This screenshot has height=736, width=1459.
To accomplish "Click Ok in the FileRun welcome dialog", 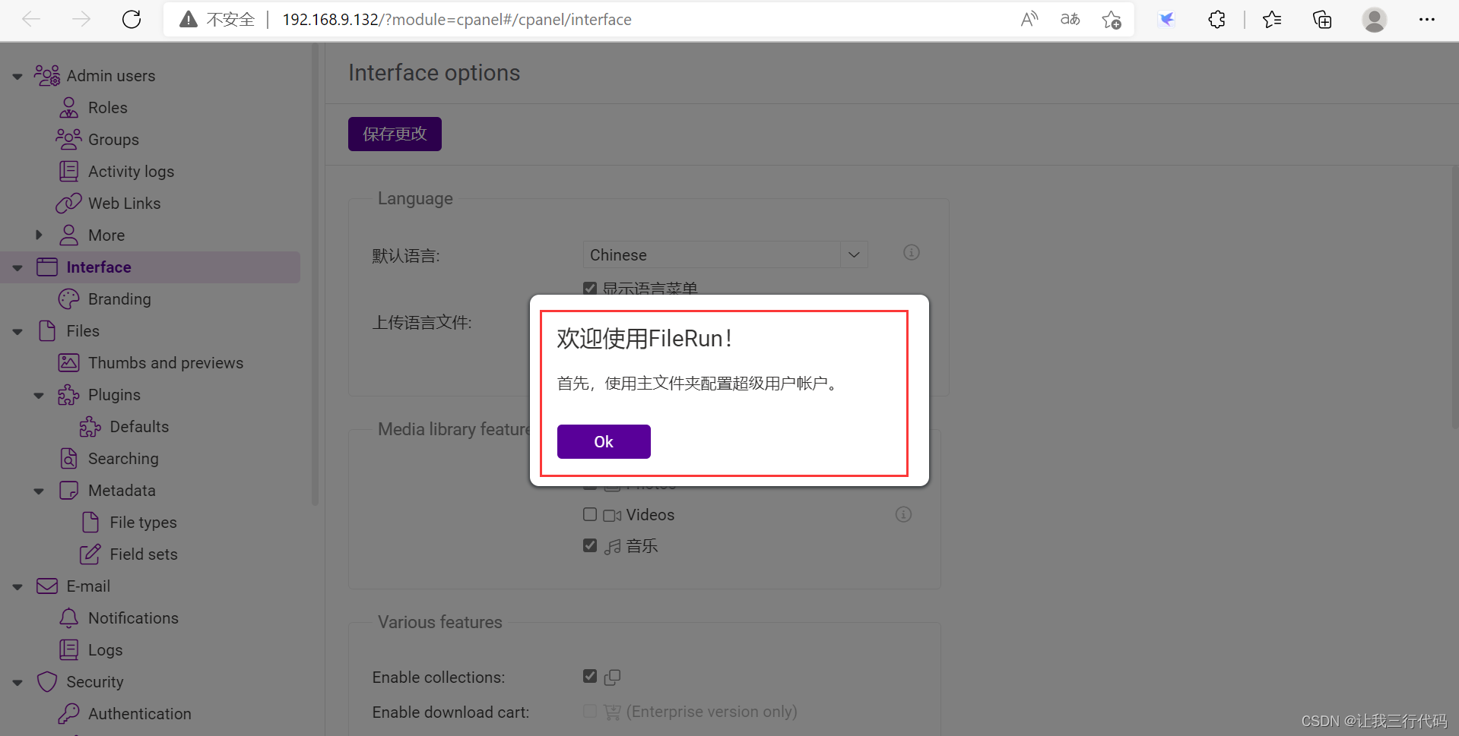I will point(604,441).
